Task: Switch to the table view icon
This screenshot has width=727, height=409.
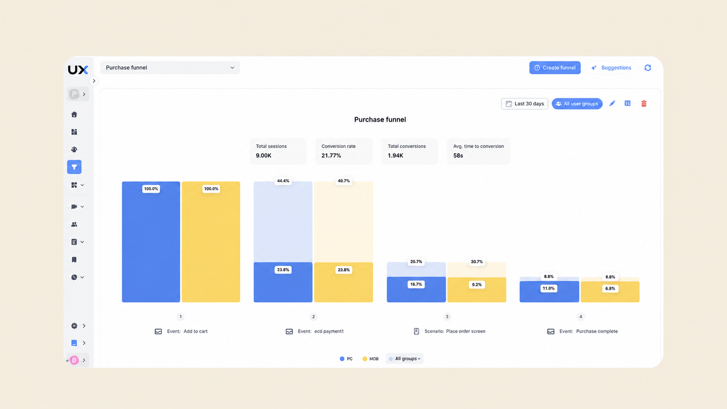Action: coord(627,104)
